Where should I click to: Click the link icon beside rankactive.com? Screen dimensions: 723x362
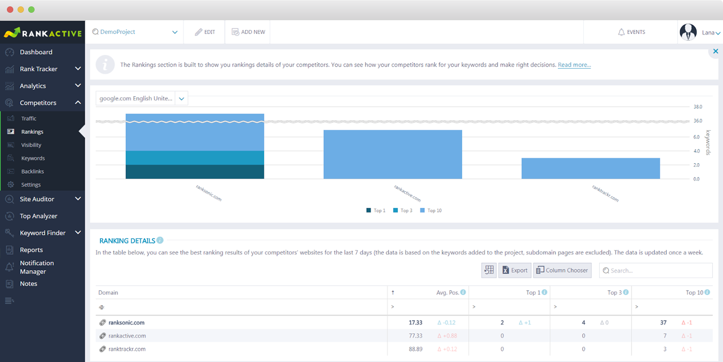(103, 336)
